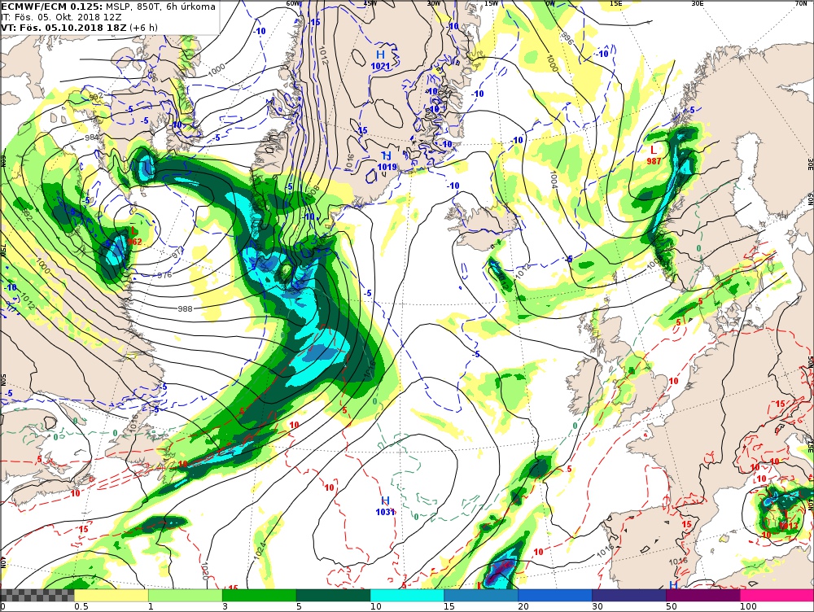Click the 'H 1031' Atlantic high pressure marker
This screenshot has height=612, width=814.
385,506
